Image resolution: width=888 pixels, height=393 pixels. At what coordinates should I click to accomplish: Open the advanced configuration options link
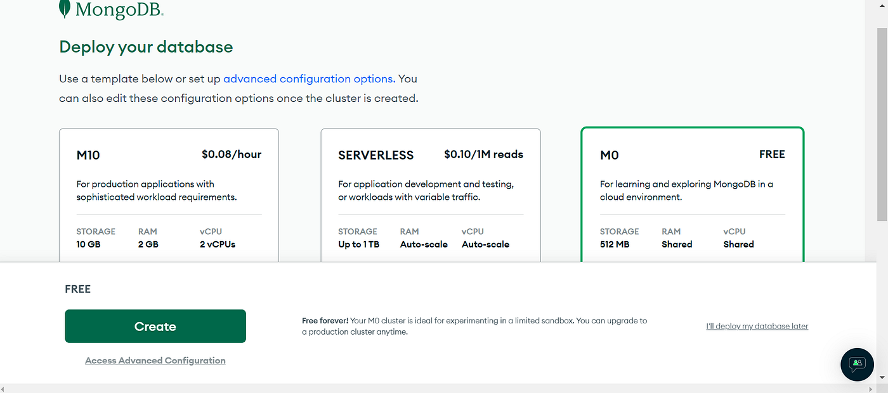[308, 79]
